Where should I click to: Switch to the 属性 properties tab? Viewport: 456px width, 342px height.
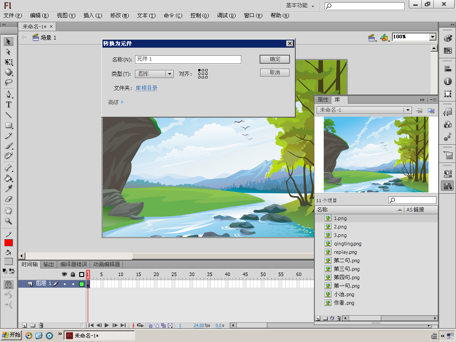click(x=323, y=100)
